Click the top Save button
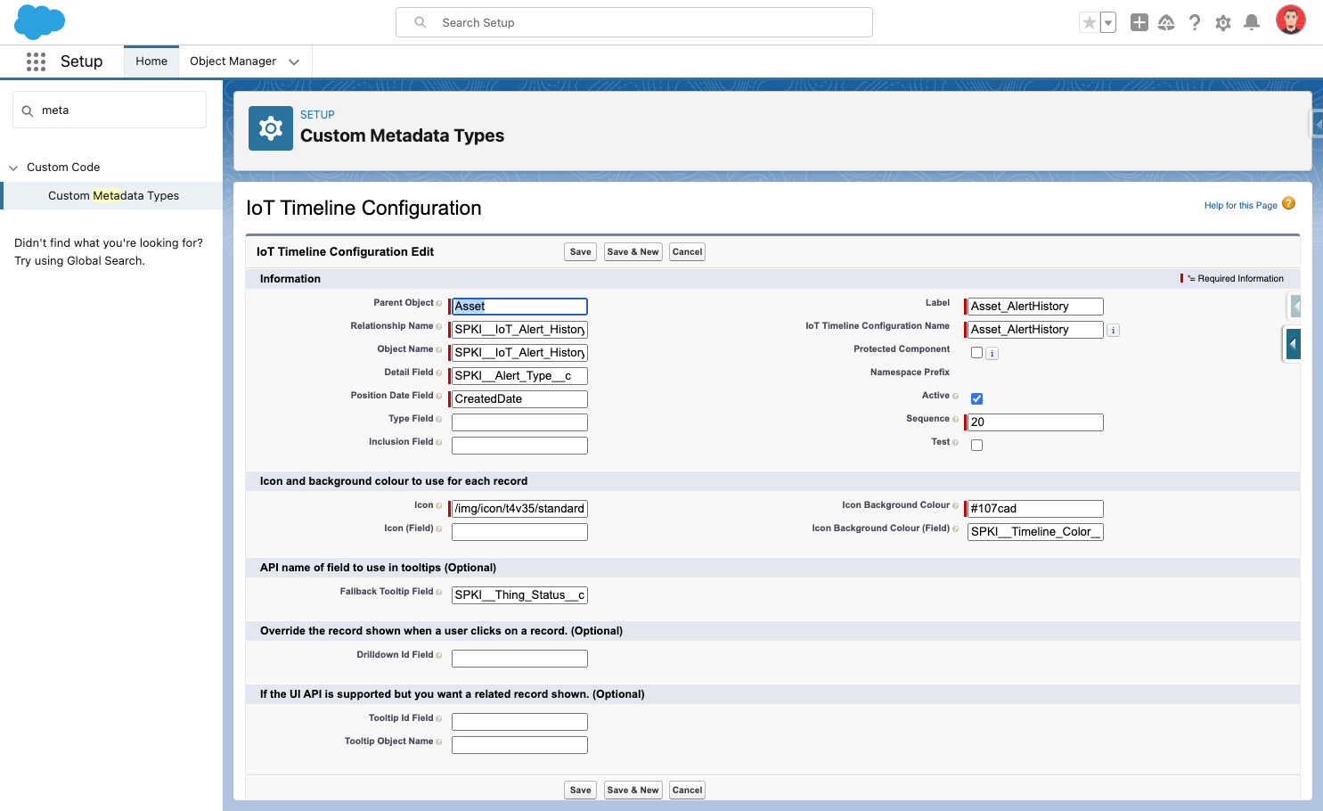 pos(581,252)
